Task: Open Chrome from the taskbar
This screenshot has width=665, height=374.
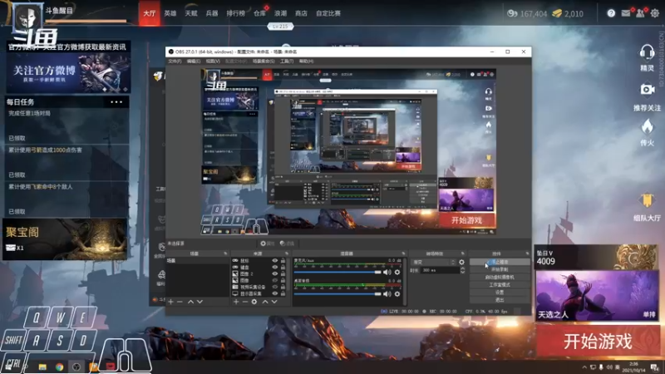Action: point(59,367)
